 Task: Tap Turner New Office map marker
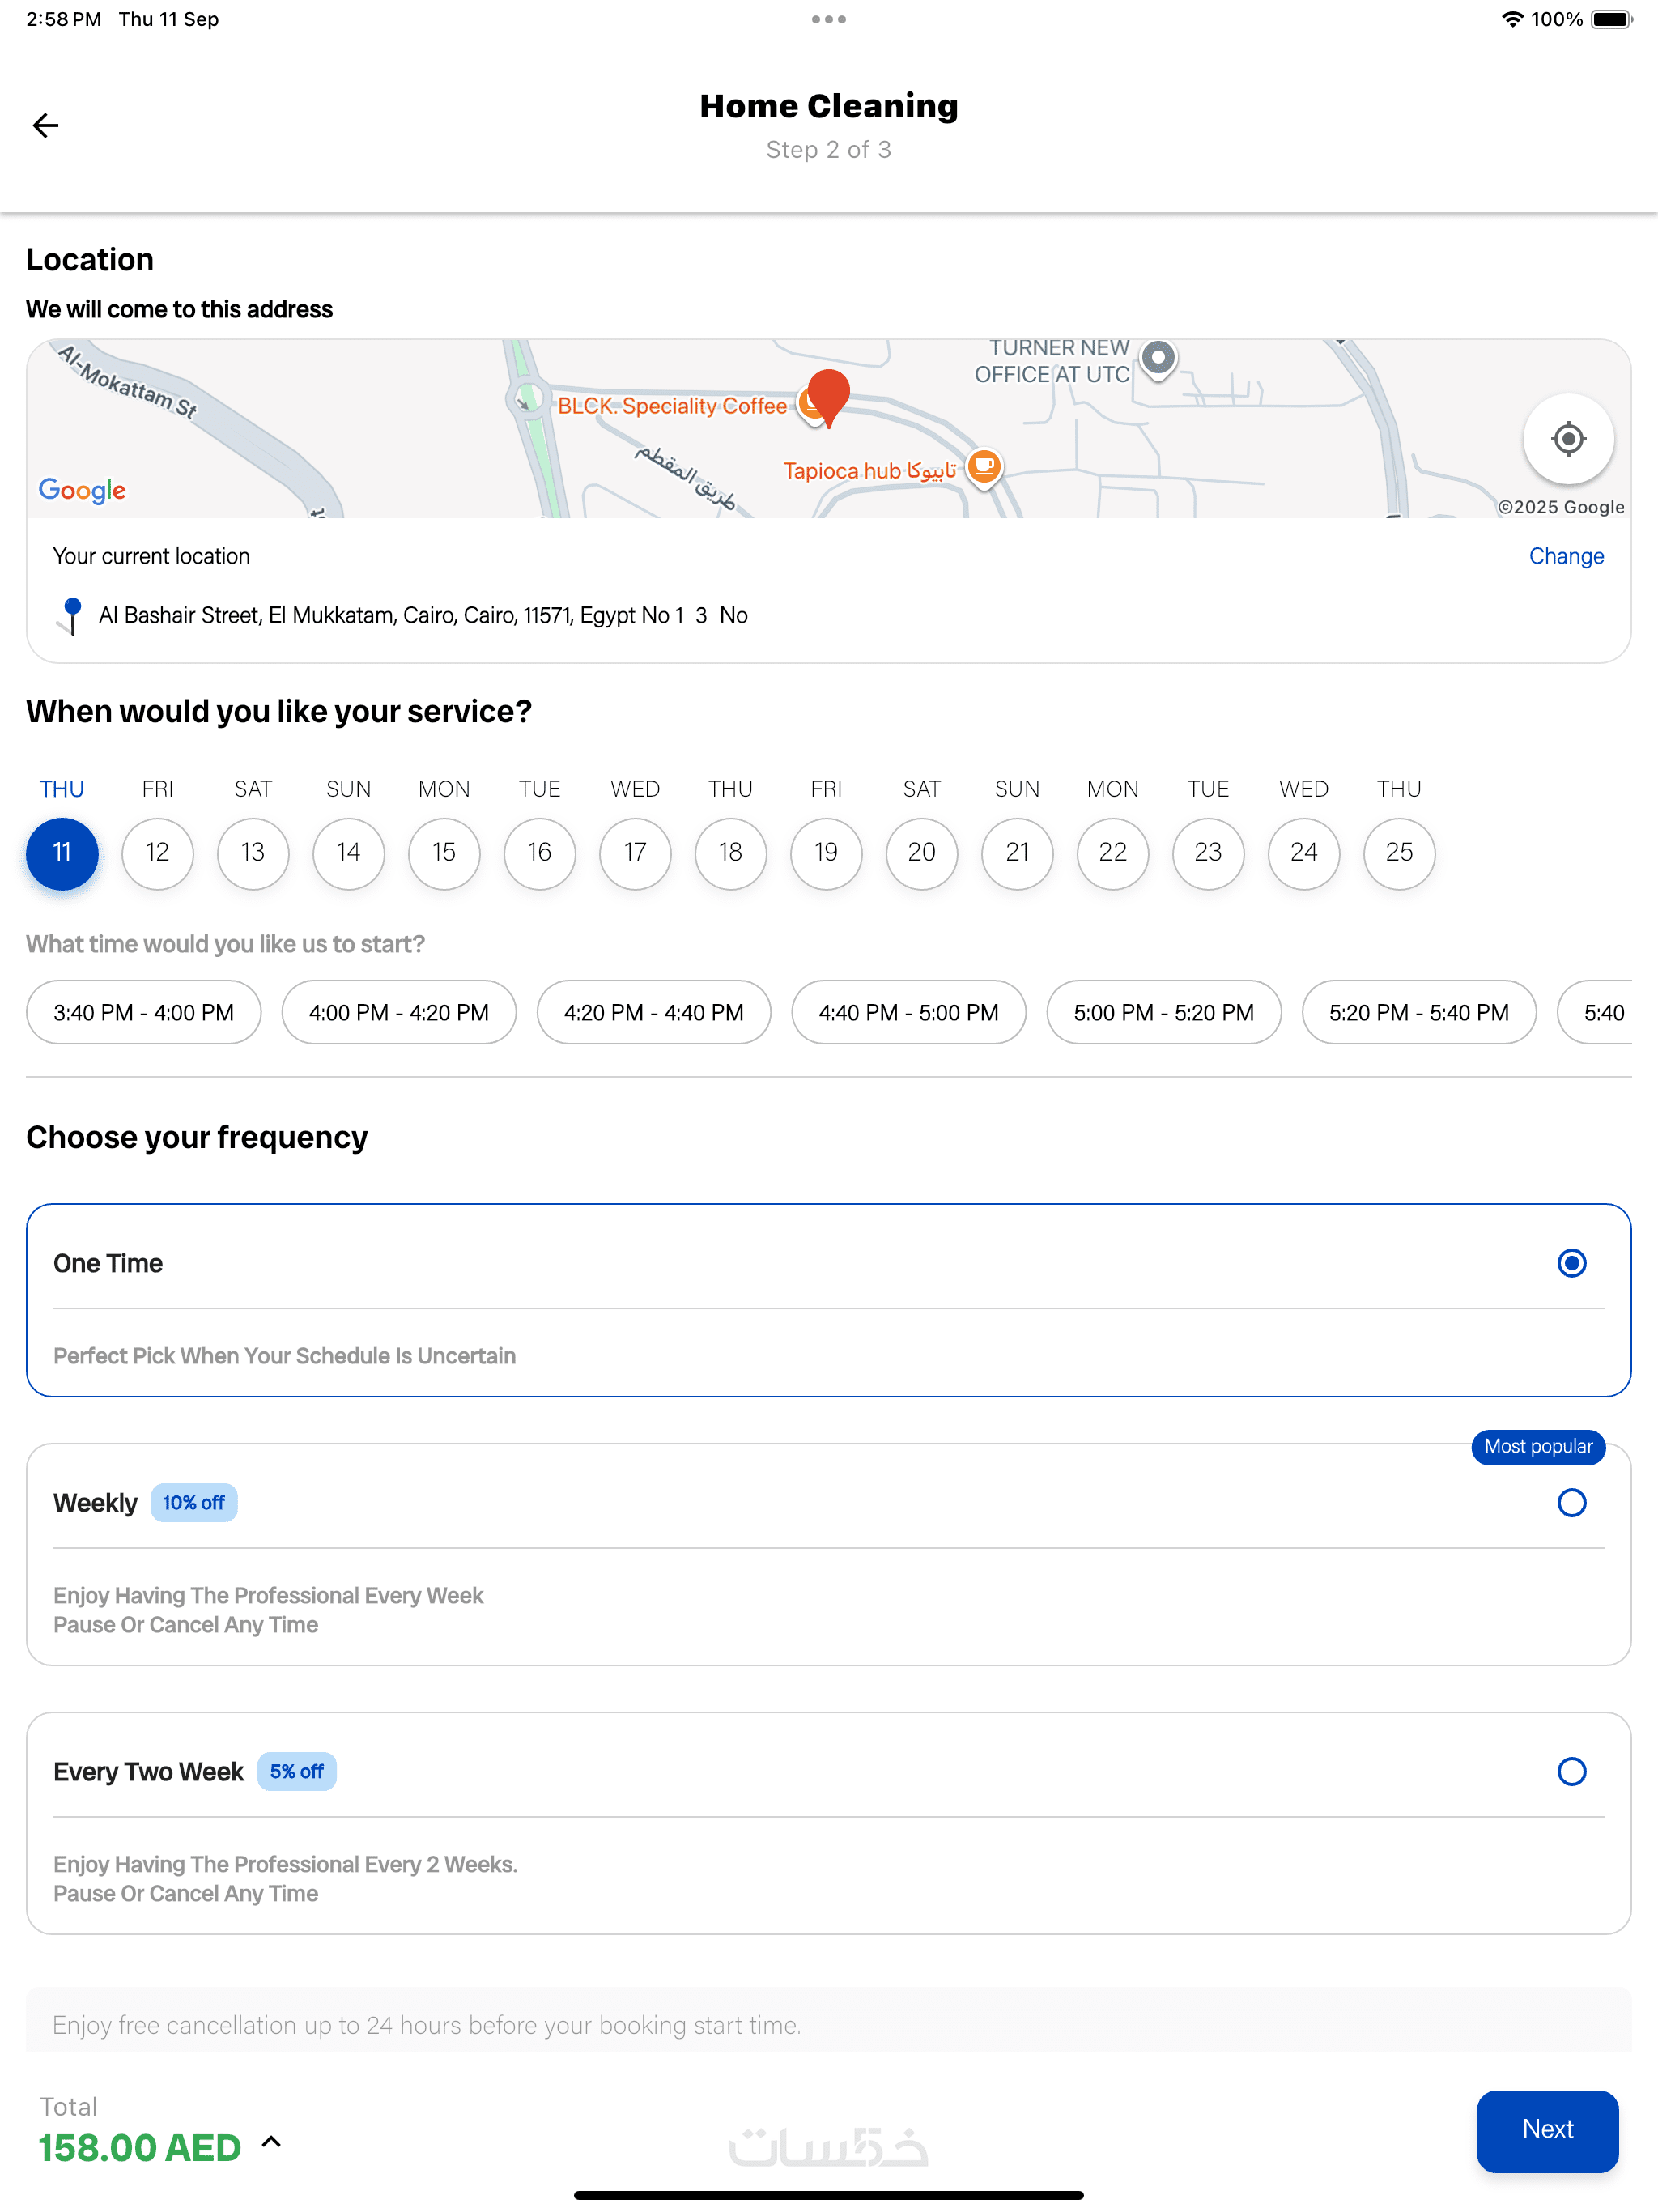click(x=1158, y=357)
